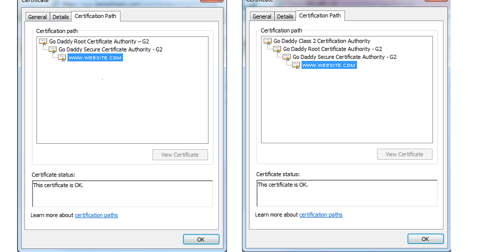Click the certificate status text box in left dialog

(122, 194)
